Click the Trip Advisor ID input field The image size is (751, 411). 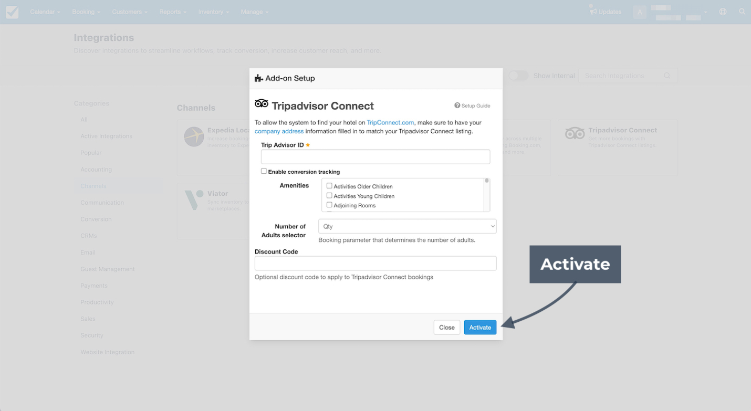click(375, 156)
